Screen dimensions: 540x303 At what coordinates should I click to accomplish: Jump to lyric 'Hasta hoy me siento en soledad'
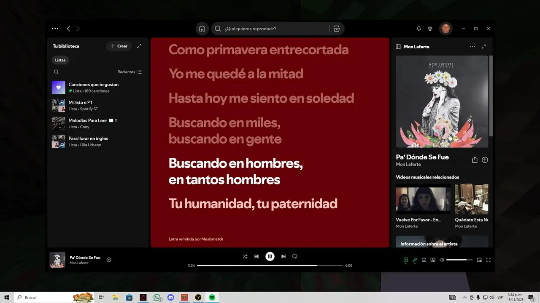tap(261, 98)
